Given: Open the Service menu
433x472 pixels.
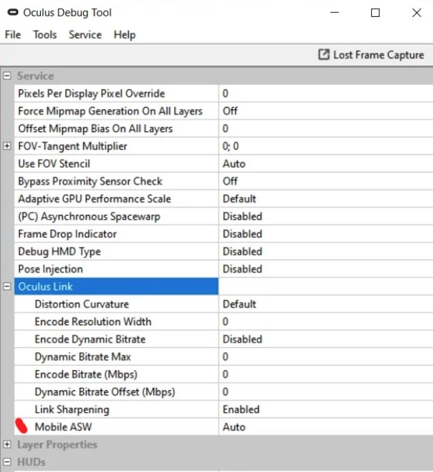Looking at the screenshot, I should 85,35.
